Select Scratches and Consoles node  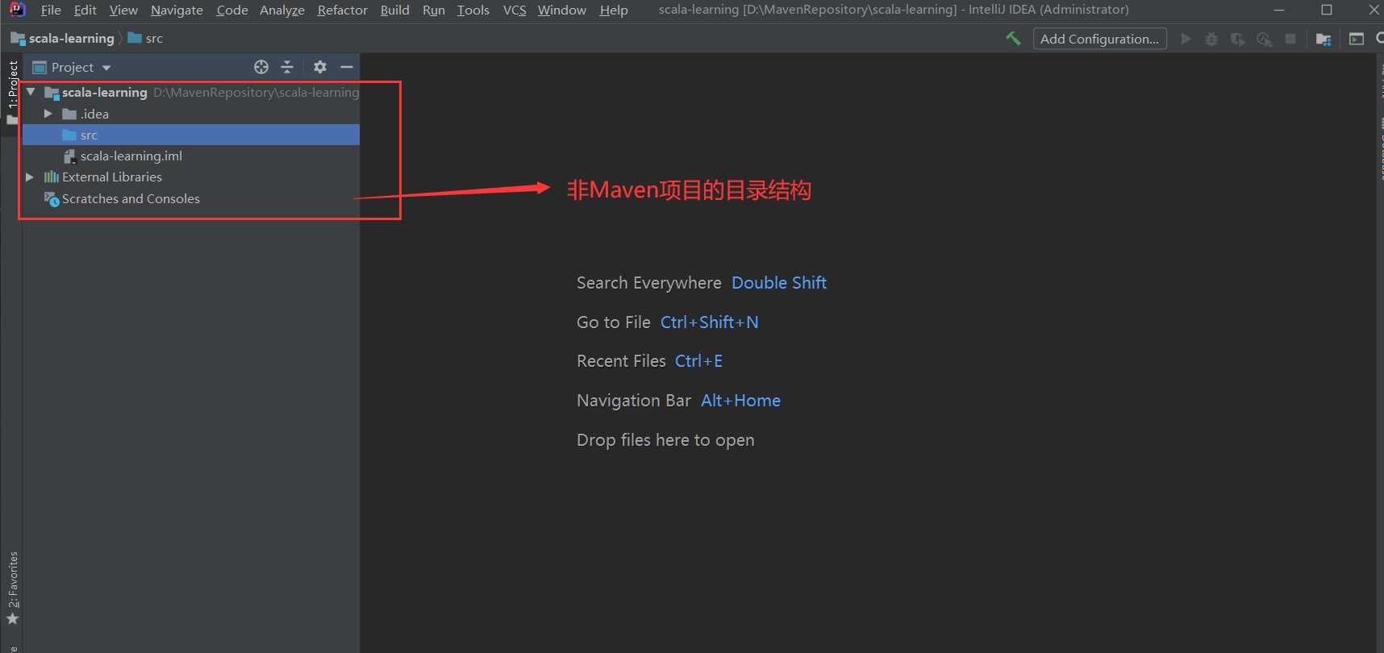[191, 198]
